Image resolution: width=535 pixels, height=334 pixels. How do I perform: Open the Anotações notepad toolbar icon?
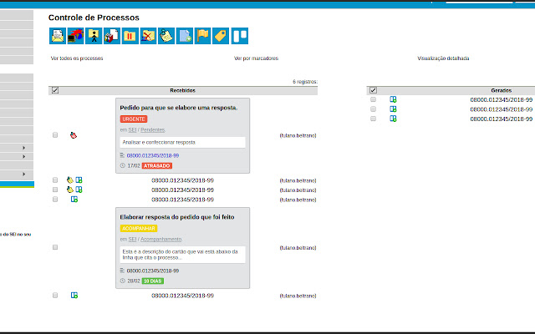(x=166, y=36)
